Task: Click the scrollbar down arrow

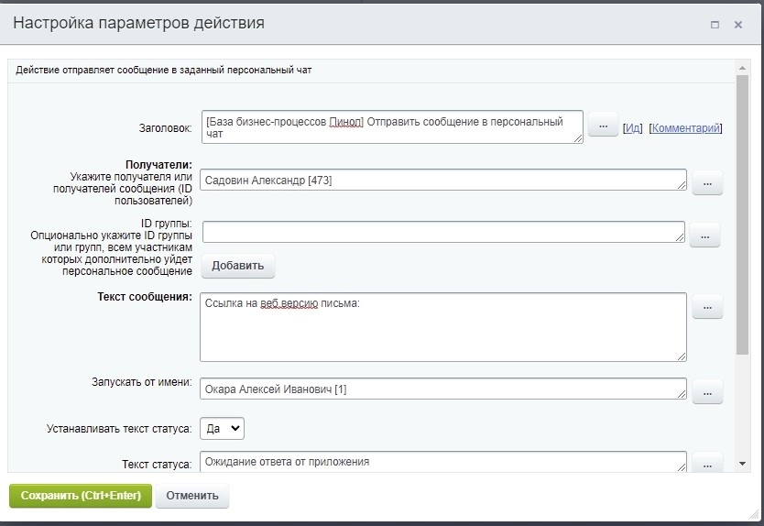Action: (x=742, y=465)
